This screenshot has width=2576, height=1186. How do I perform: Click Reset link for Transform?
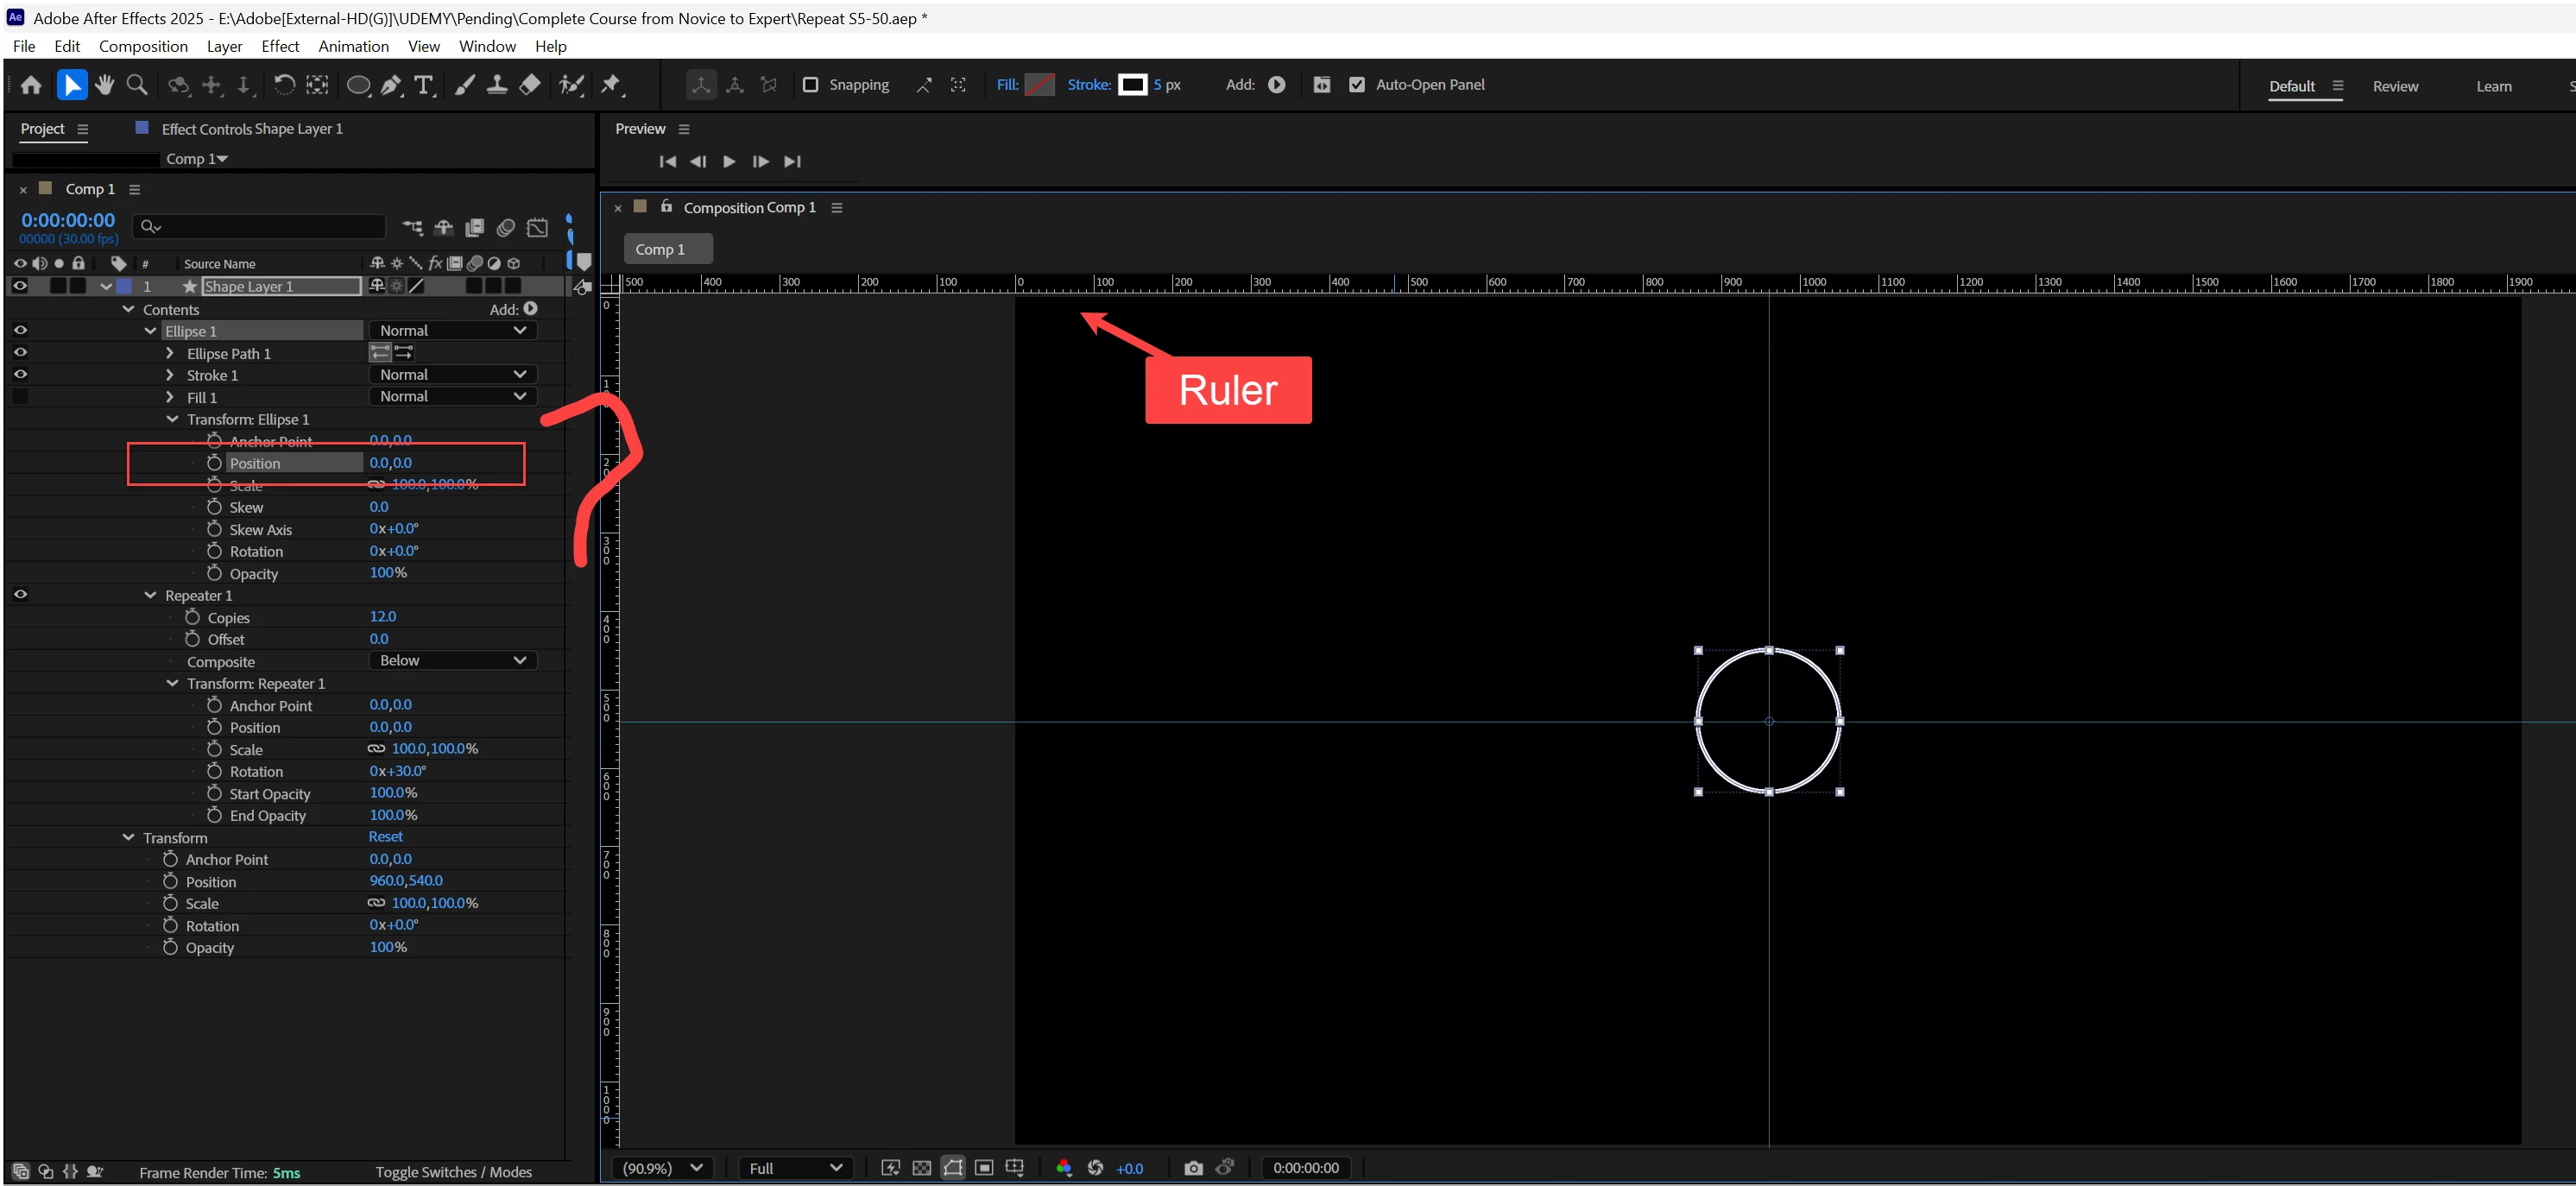click(385, 837)
